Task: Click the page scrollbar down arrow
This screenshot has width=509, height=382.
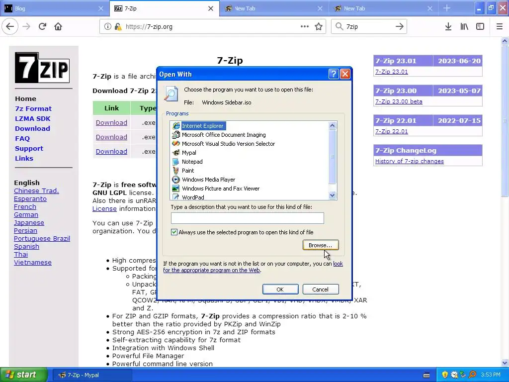Action: [505, 363]
